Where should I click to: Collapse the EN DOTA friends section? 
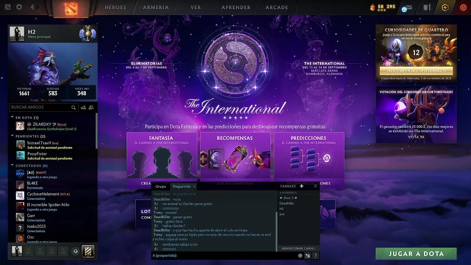(13, 118)
